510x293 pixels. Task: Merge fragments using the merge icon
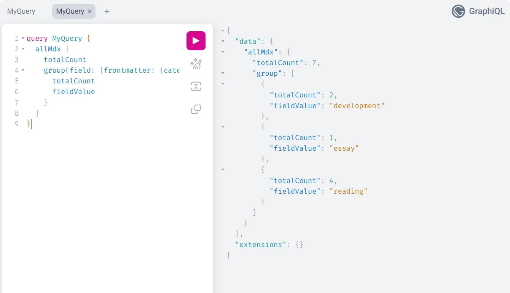coord(196,86)
